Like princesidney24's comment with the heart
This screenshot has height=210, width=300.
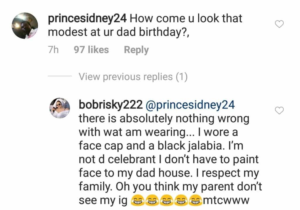coord(280,24)
